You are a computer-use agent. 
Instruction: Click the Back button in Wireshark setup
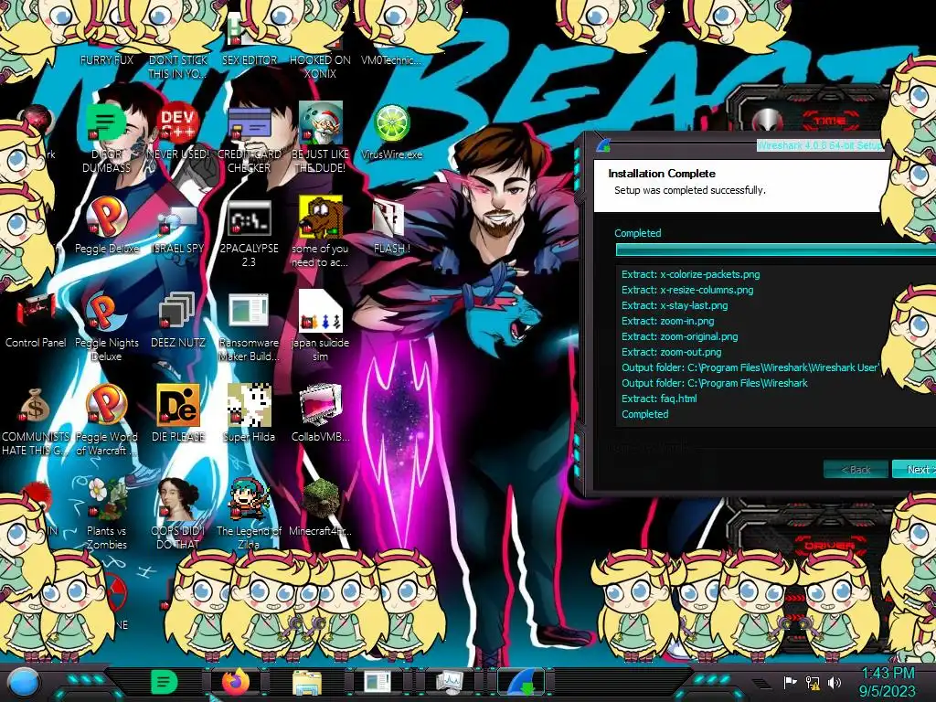(856, 470)
